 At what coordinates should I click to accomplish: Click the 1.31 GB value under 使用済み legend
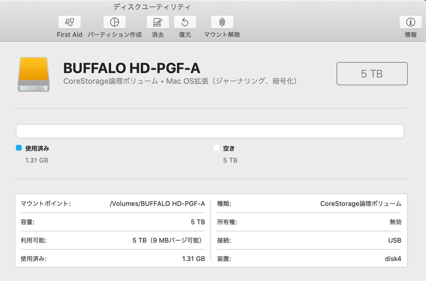click(x=37, y=160)
